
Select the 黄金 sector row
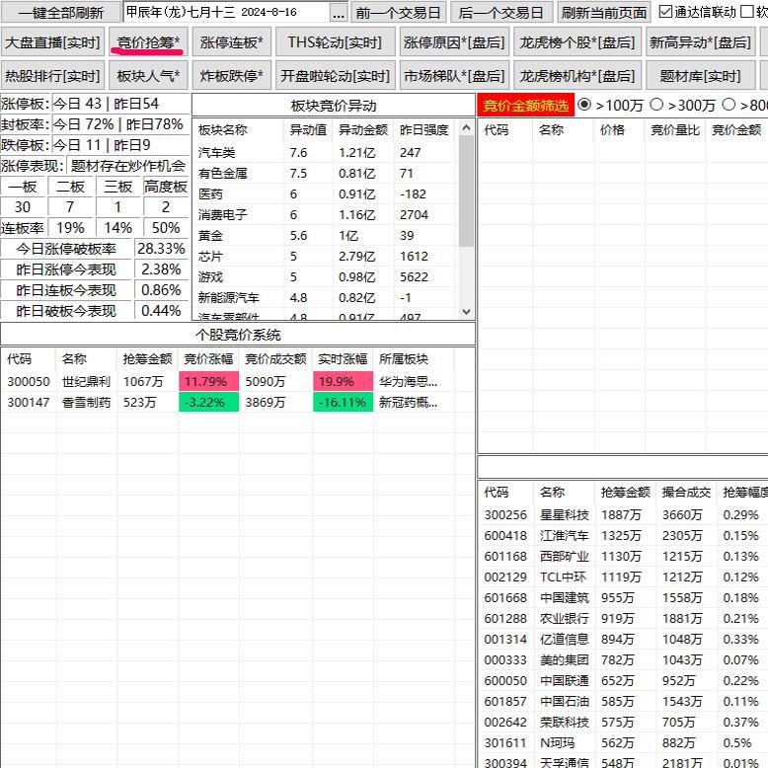click(326, 236)
